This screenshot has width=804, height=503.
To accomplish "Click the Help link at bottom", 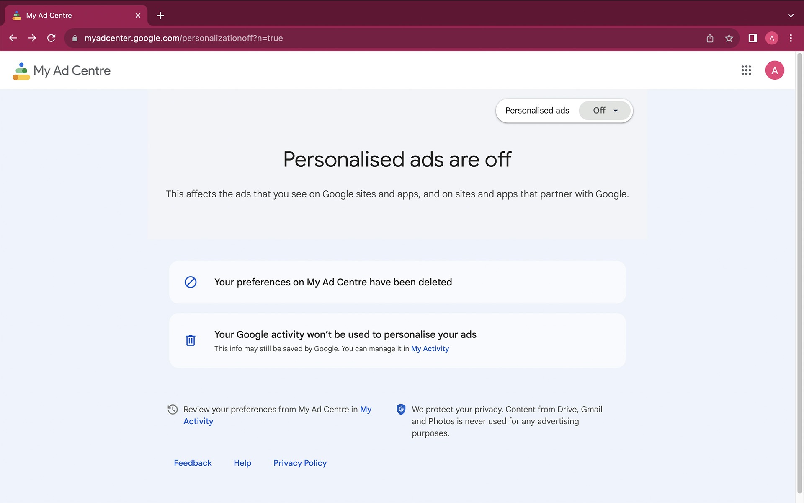I will click(x=242, y=463).
